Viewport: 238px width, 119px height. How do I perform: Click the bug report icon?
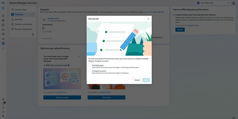(x=3, y=116)
